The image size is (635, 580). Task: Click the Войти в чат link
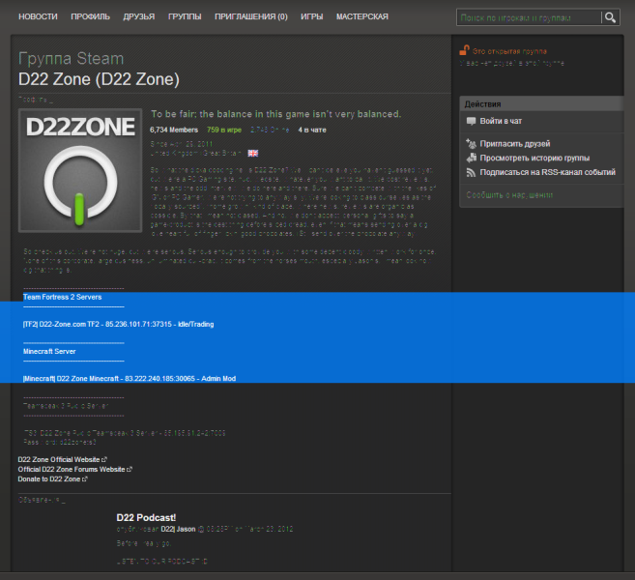tap(501, 121)
